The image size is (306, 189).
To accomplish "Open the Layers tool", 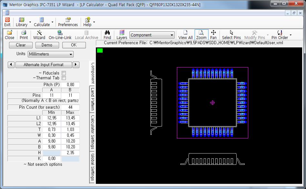I will [122, 35].
